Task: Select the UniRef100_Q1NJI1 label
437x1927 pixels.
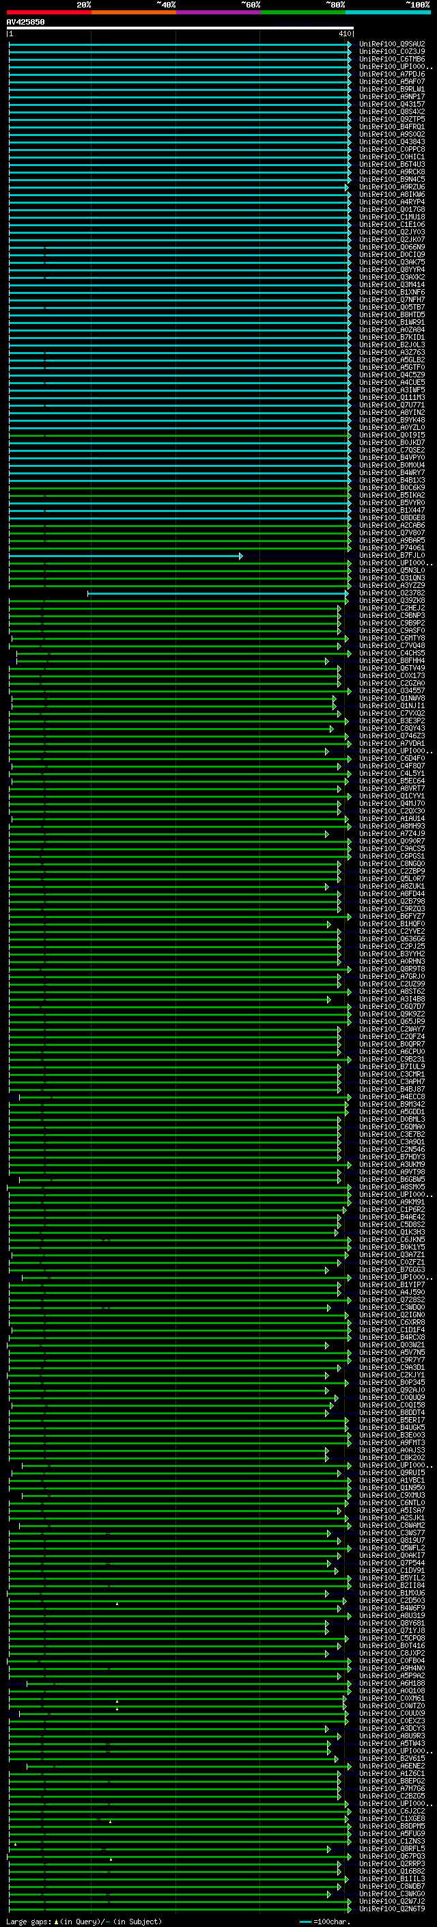Action: 392,706
